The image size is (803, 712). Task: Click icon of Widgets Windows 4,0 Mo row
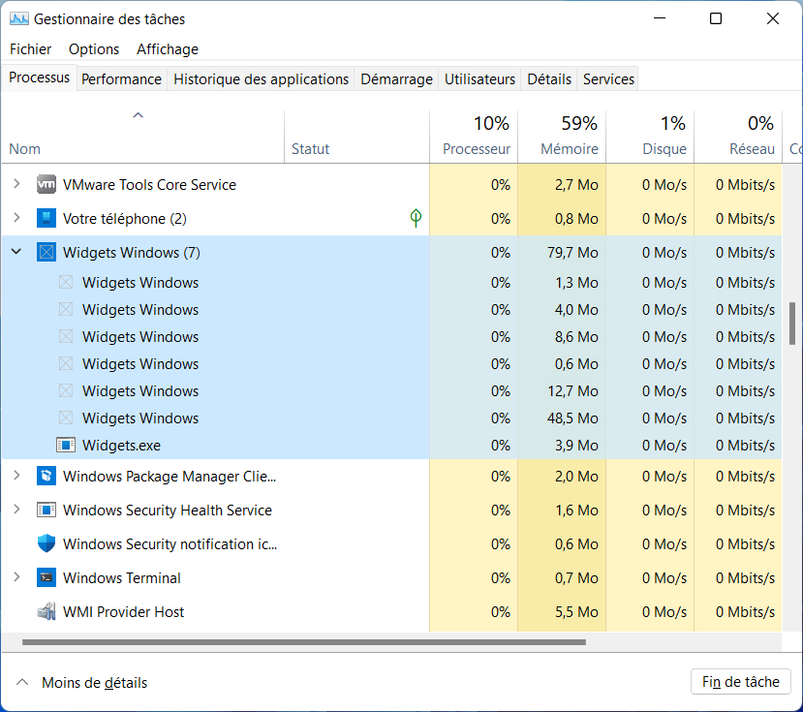[66, 309]
